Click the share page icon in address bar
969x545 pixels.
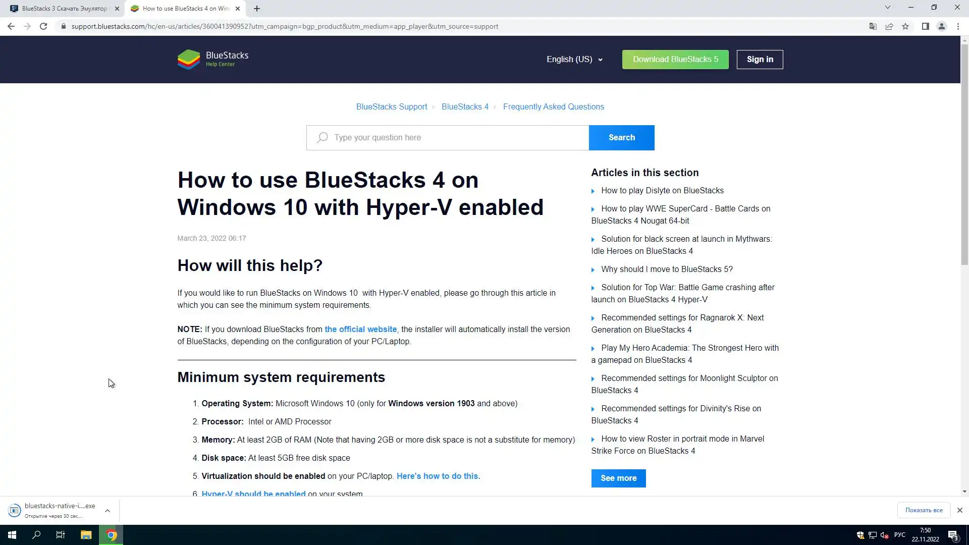889,26
